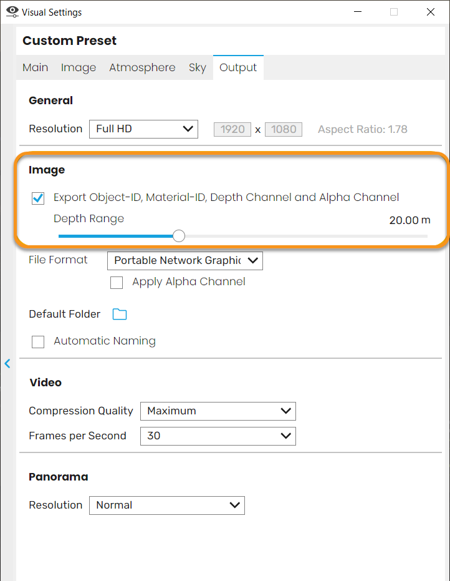Click the height field showing 1080
The height and width of the screenshot is (581, 450).
tap(284, 129)
